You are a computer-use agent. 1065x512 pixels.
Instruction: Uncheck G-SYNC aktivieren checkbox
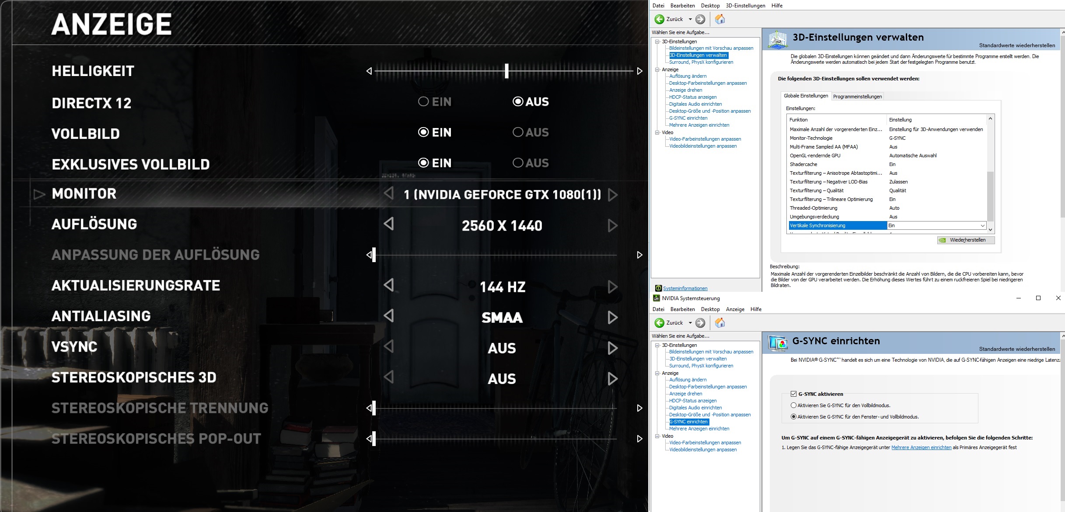(x=793, y=394)
